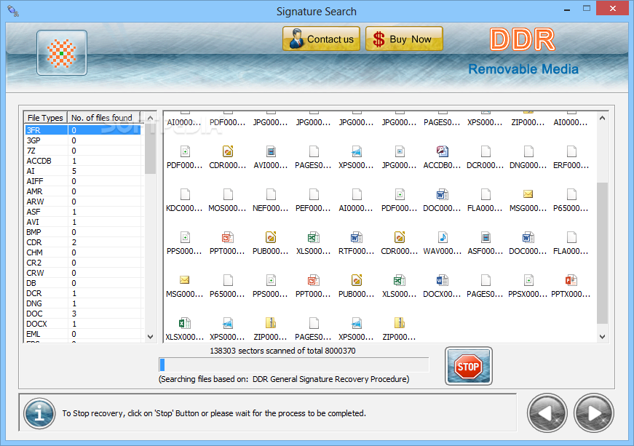Select the CDR row in the list

click(83, 242)
